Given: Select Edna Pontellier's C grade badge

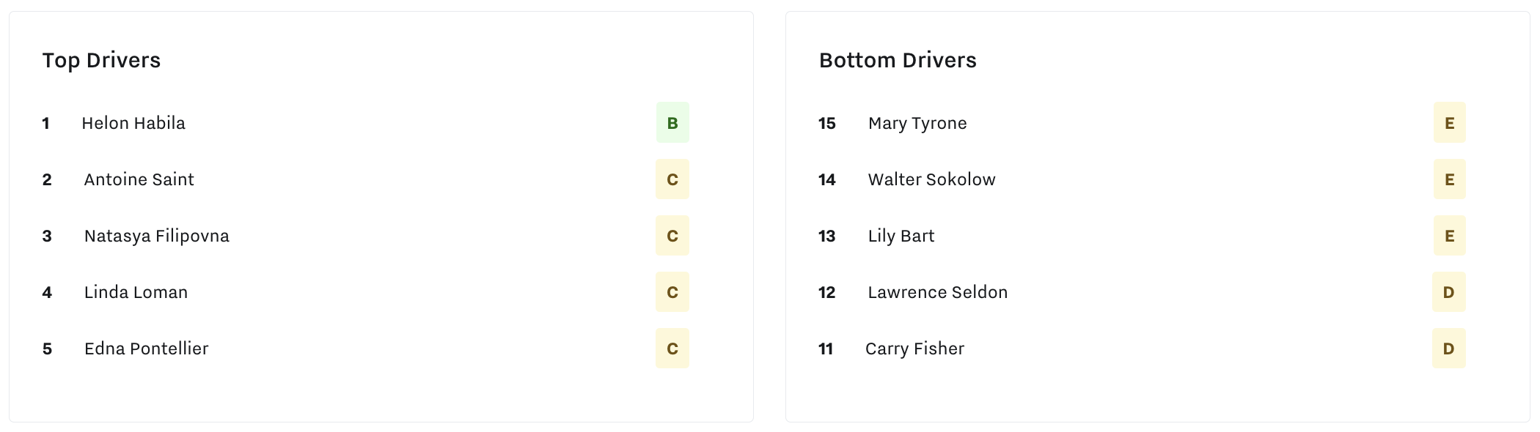Looking at the screenshot, I should (x=672, y=349).
